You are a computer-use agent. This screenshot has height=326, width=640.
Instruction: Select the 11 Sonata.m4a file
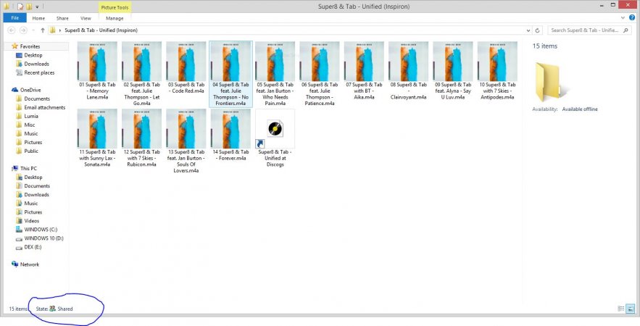[97, 138]
